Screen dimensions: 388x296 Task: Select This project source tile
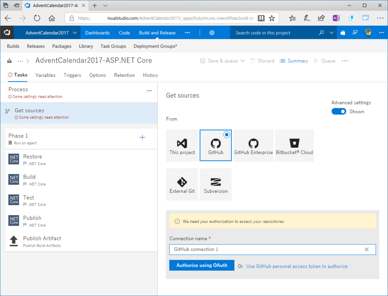[x=182, y=146]
